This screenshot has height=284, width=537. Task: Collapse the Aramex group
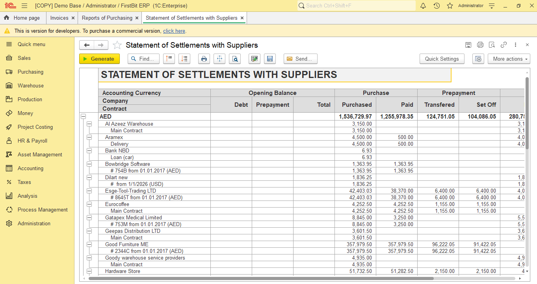(89, 137)
